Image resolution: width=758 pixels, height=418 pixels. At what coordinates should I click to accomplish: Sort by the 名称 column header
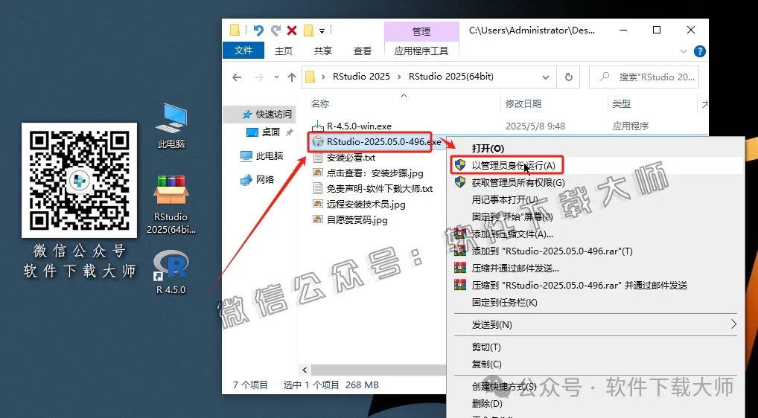(x=320, y=104)
